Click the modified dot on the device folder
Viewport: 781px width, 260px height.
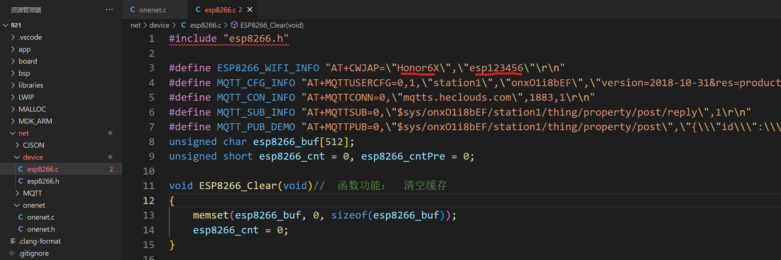pyautogui.click(x=110, y=157)
